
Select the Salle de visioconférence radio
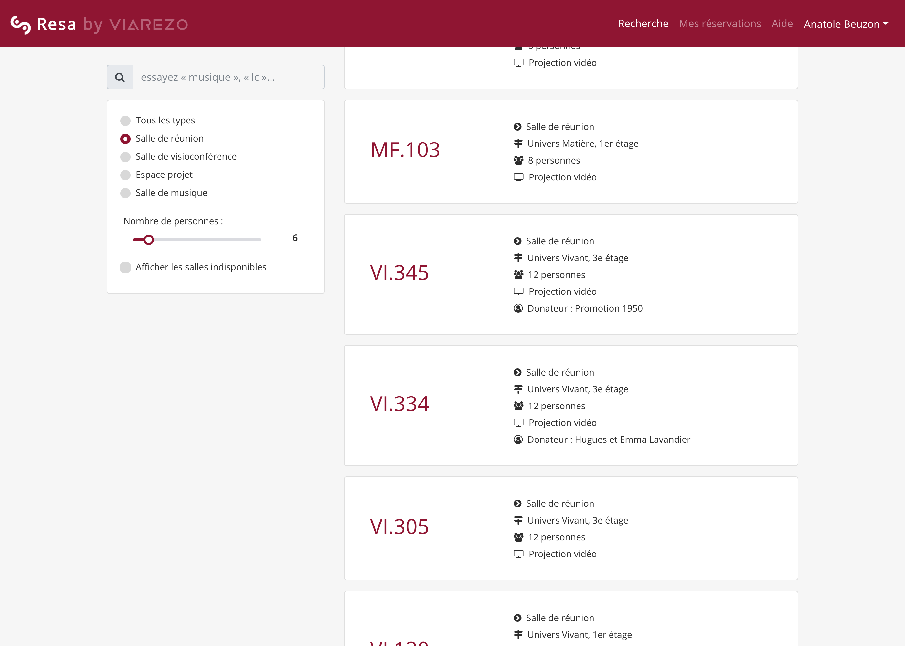coord(125,157)
